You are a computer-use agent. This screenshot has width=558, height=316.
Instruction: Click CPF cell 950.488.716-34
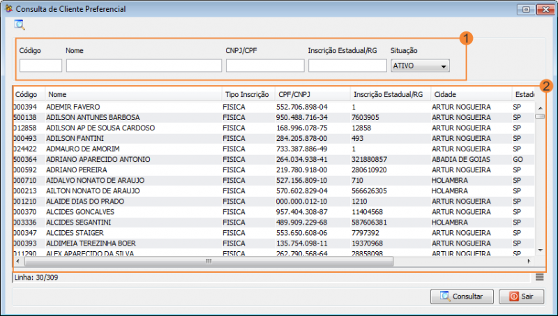302,117
